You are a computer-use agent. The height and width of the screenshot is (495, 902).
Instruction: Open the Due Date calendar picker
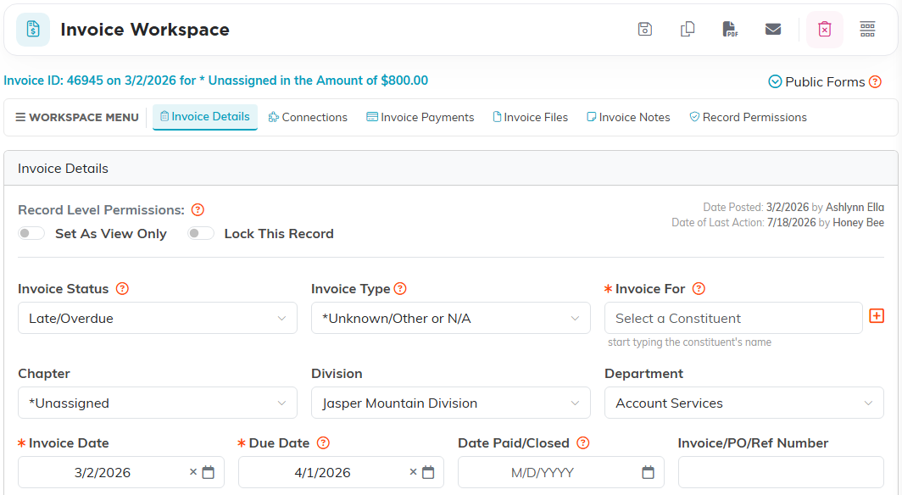pos(428,473)
